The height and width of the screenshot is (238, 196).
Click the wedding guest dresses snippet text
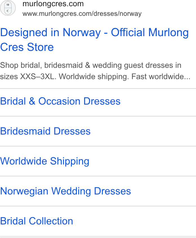point(133,65)
